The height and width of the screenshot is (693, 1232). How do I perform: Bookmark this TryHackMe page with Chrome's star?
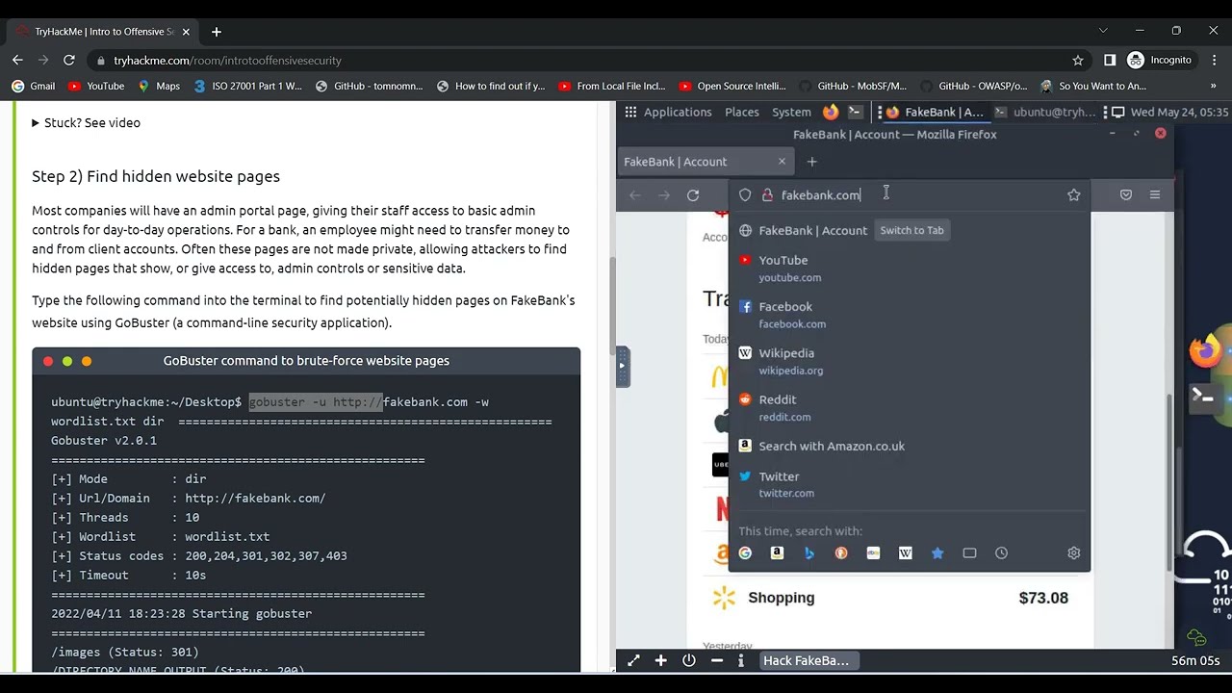[1078, 60]
